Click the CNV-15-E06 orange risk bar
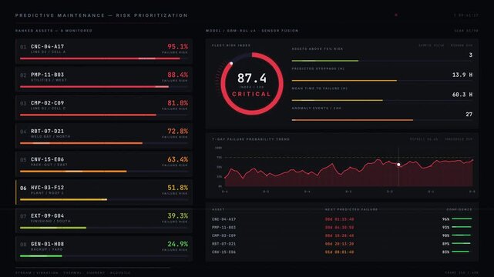 tap(73, 172)
